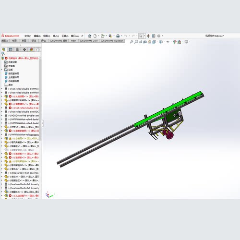Toggle the Section View icon
The height and width of the screenshot is (240, 240).
click(x=145, y=42)
